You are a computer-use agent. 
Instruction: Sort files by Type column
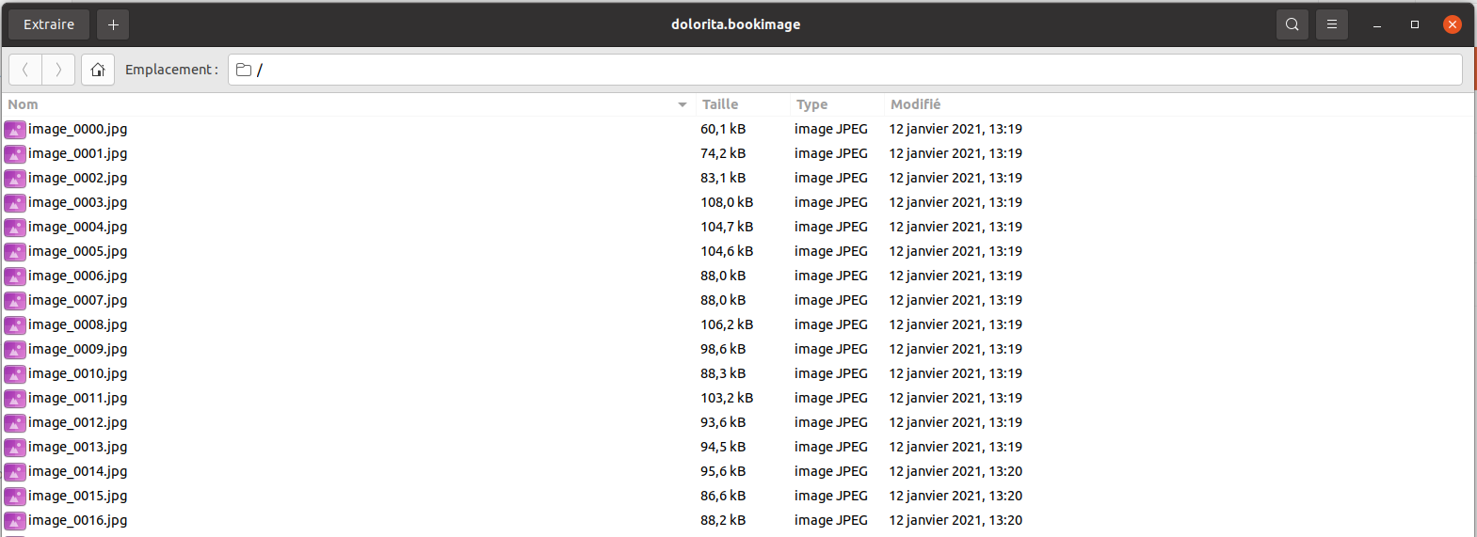coord(811,104)
